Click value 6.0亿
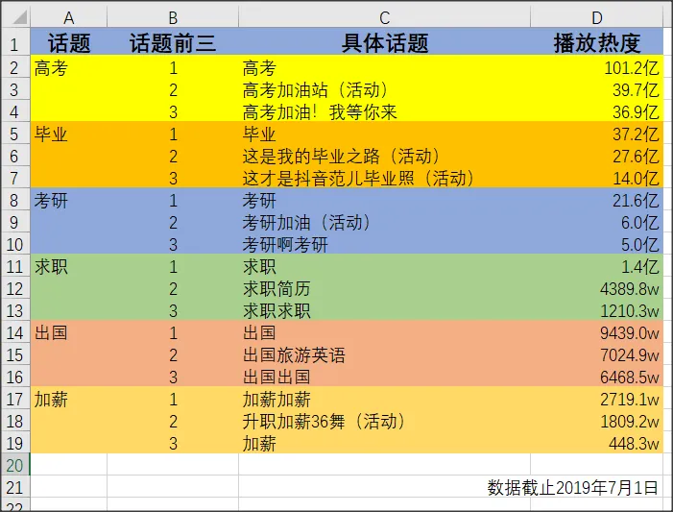This screenshot has width=673, height=512. tap(639, 223)
